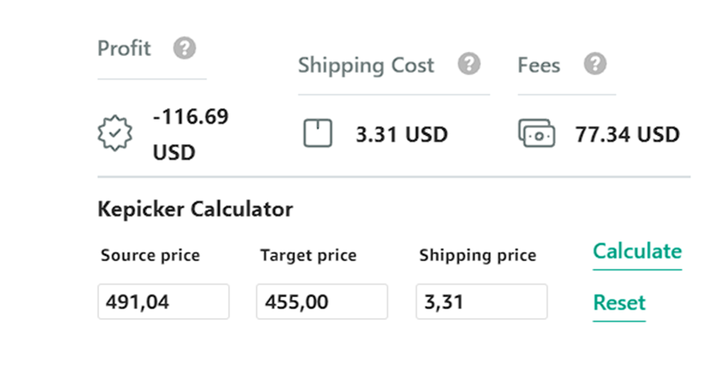Open the Shipping Cost help question mark
The image size is (714, 369).
pyautogui.click(x=469, y=64)
